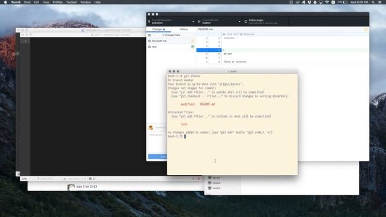This screenshot has height=217, width=386.
Task: Click the blue Commit button
Action: (157, 157)
